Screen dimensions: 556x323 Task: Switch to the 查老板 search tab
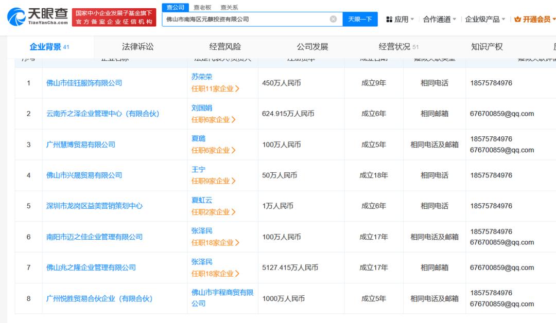(x=202, y=7)
